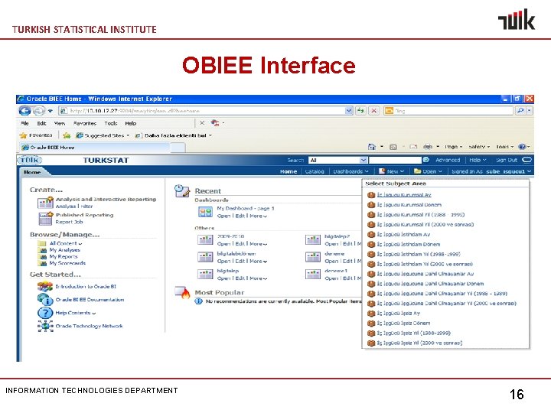Open the Favorites star icon
The height and width of the screenshot is (413, 551).
point(23,135)
